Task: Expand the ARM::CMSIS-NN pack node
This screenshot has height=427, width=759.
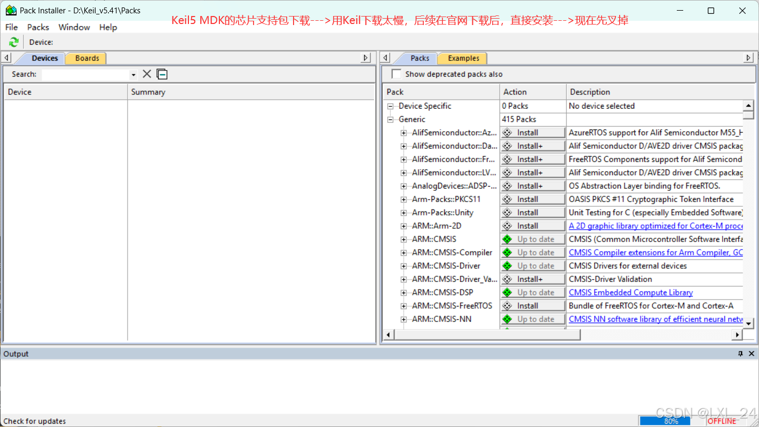Action: tap(404, 319)
